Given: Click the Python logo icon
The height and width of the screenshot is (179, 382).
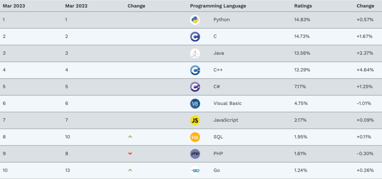Looking at the screenshot, I should pyautogui.click(x=195, y=20).
